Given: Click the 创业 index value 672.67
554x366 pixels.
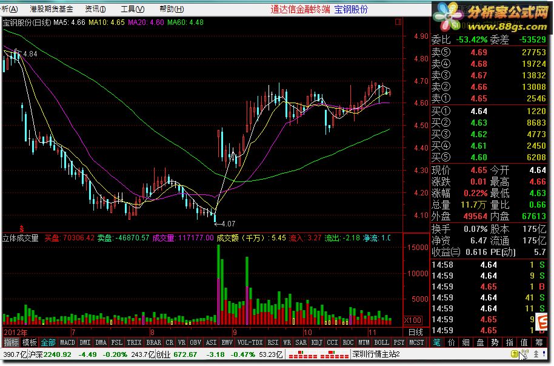Looking at the screenshot, I should click(186, 354).
